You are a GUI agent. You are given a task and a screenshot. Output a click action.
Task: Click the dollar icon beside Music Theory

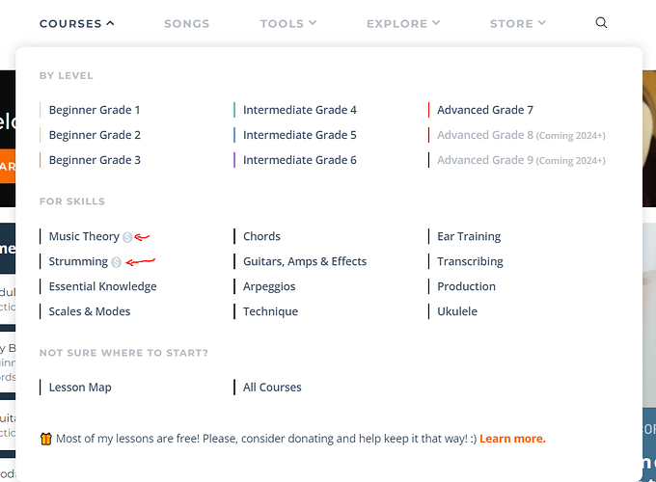(x=127, y=237)
